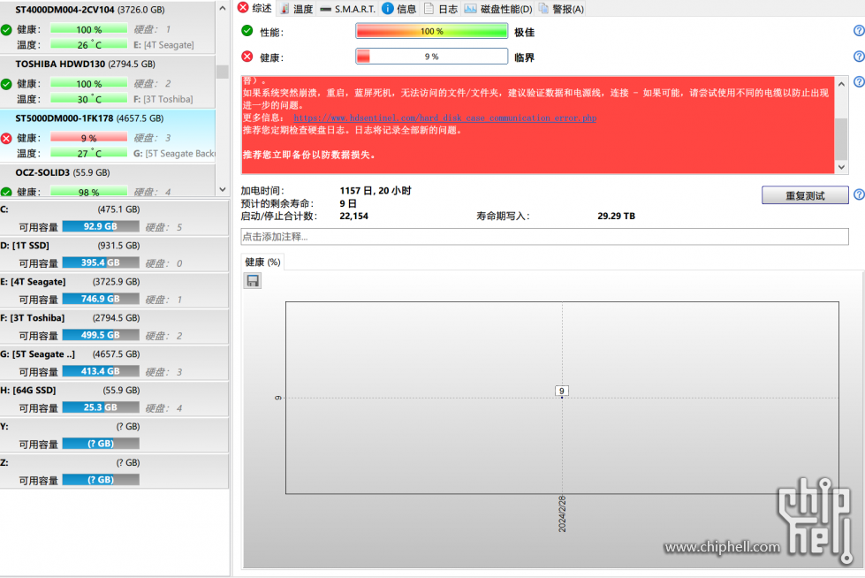Switch to the 信息 information tab
The width and height of the screenshot is (865, 578).
tap(399, 8)
